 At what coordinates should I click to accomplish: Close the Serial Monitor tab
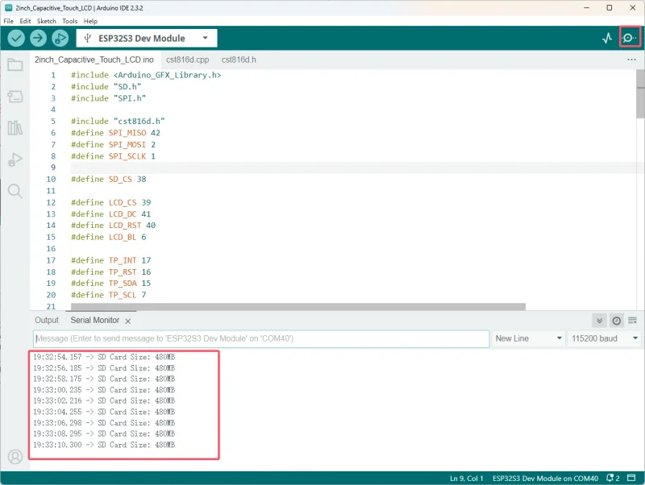coord(128,321)
